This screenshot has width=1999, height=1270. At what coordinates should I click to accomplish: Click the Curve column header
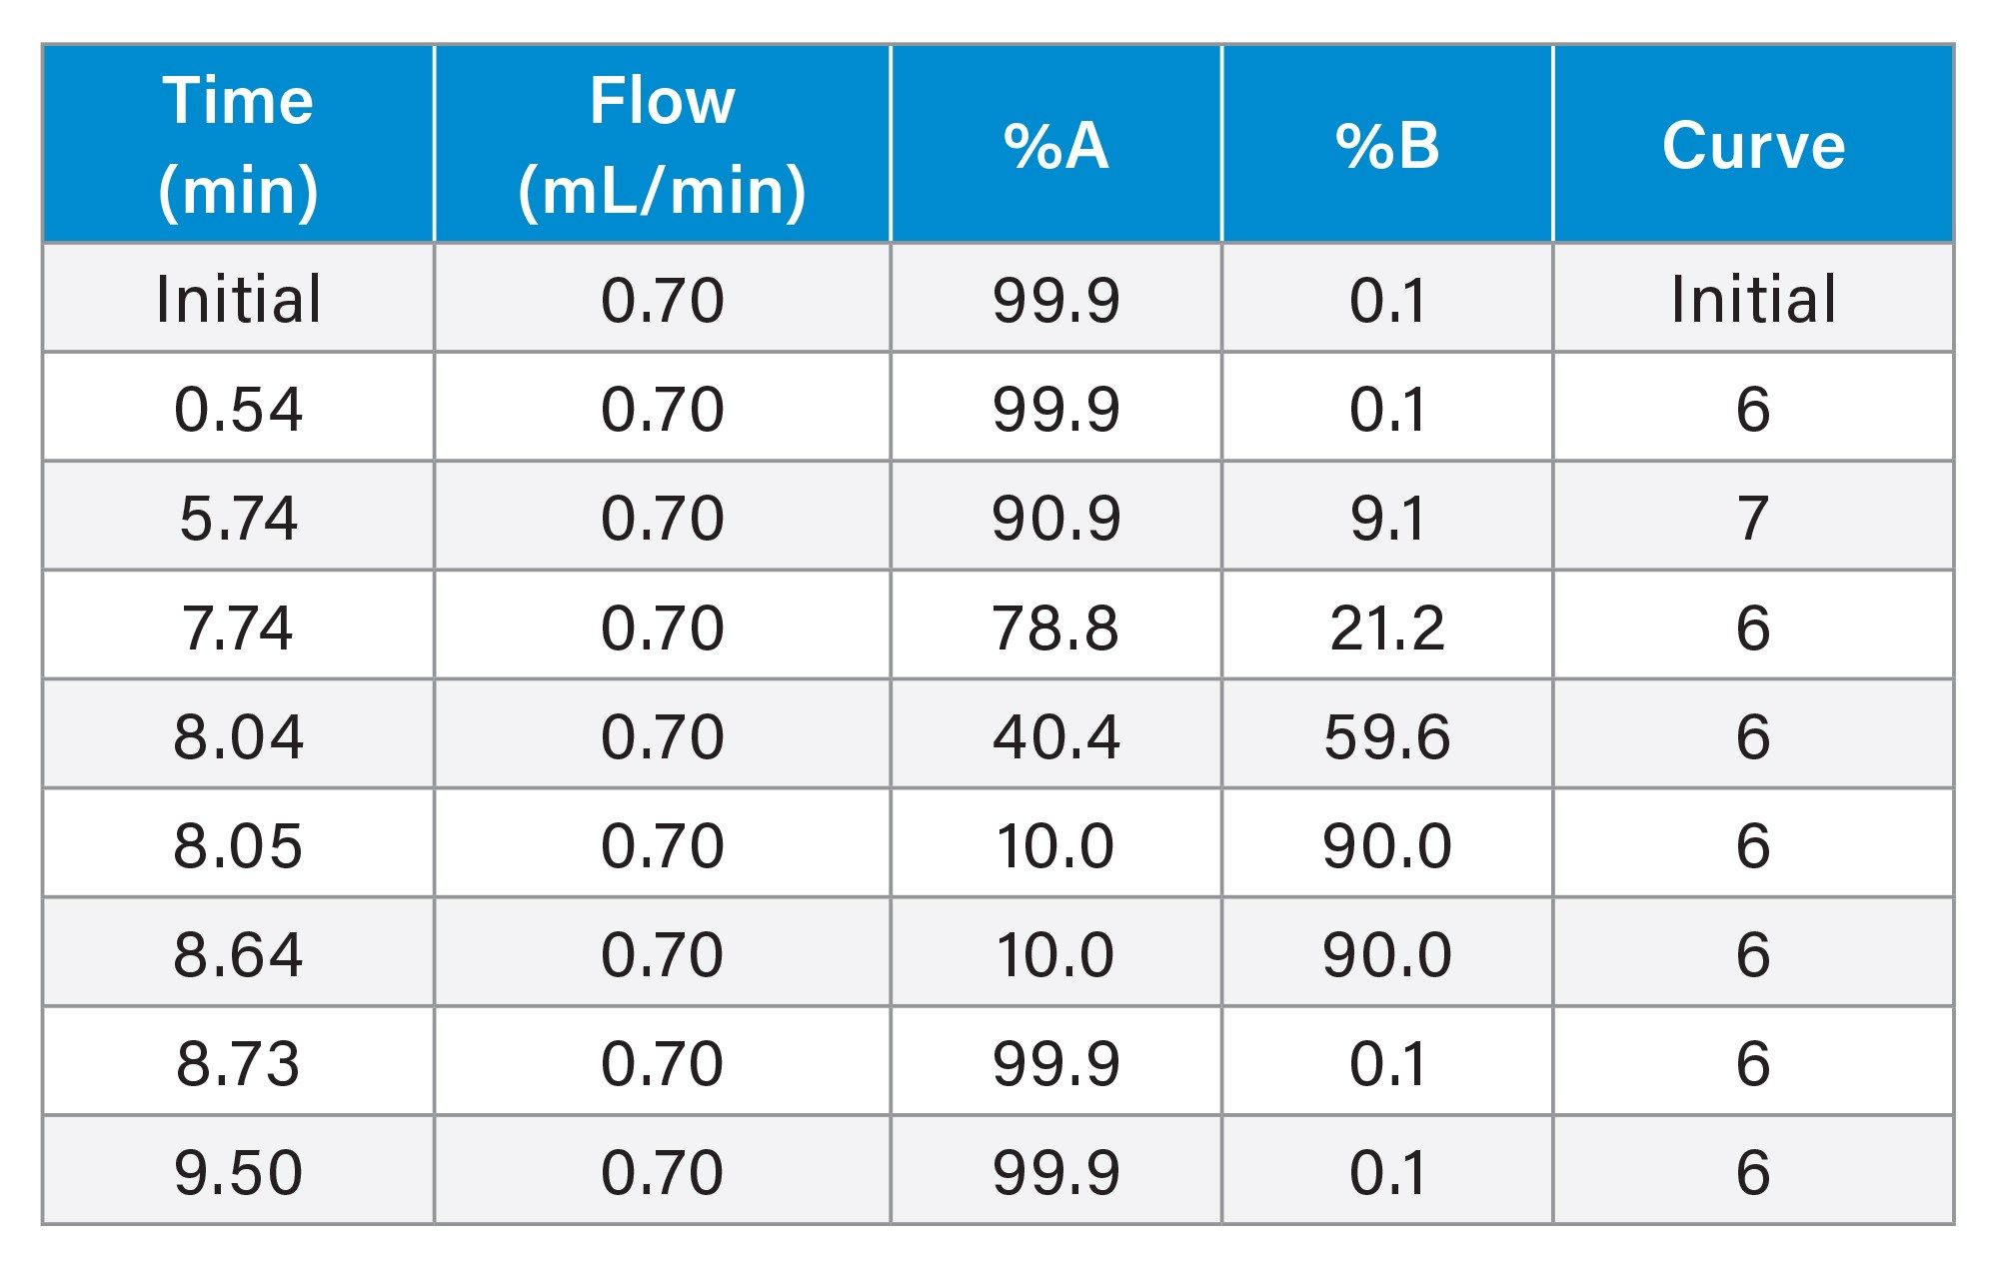tap(1753, 146)
